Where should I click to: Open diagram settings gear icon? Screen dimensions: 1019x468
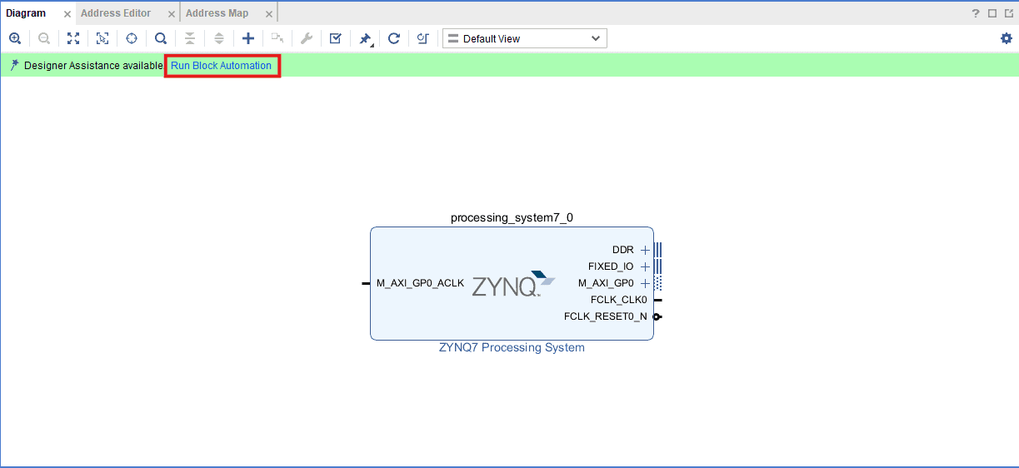[1007, 38]
